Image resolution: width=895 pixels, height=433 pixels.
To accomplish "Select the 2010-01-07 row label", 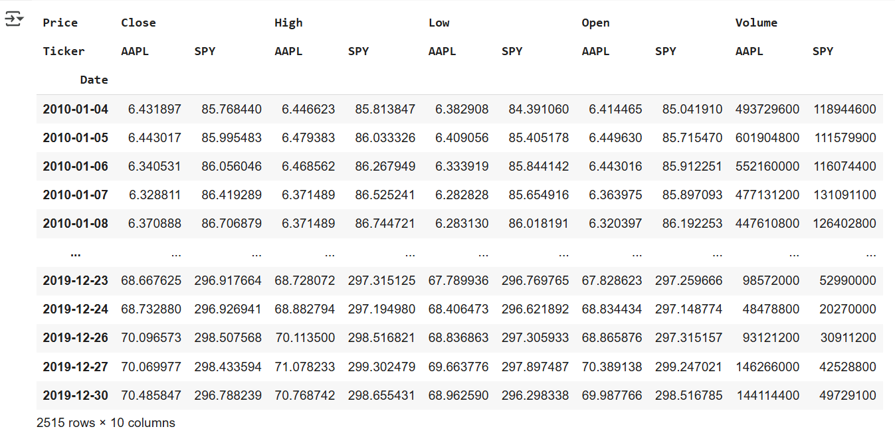I will (75, 195).
